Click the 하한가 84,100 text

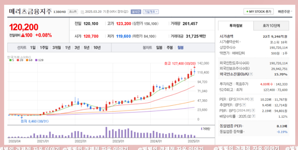[x=144, y=36]
